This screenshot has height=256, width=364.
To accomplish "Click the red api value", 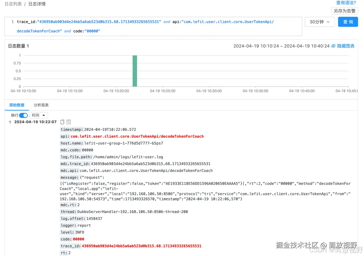I will pos(137,136).
